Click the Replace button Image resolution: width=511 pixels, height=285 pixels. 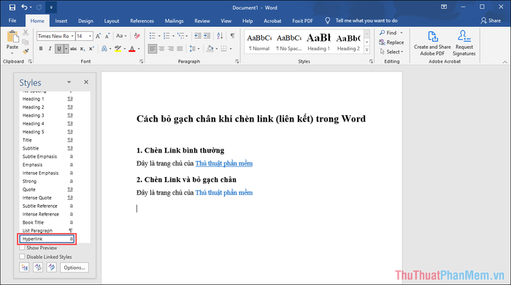391,42
